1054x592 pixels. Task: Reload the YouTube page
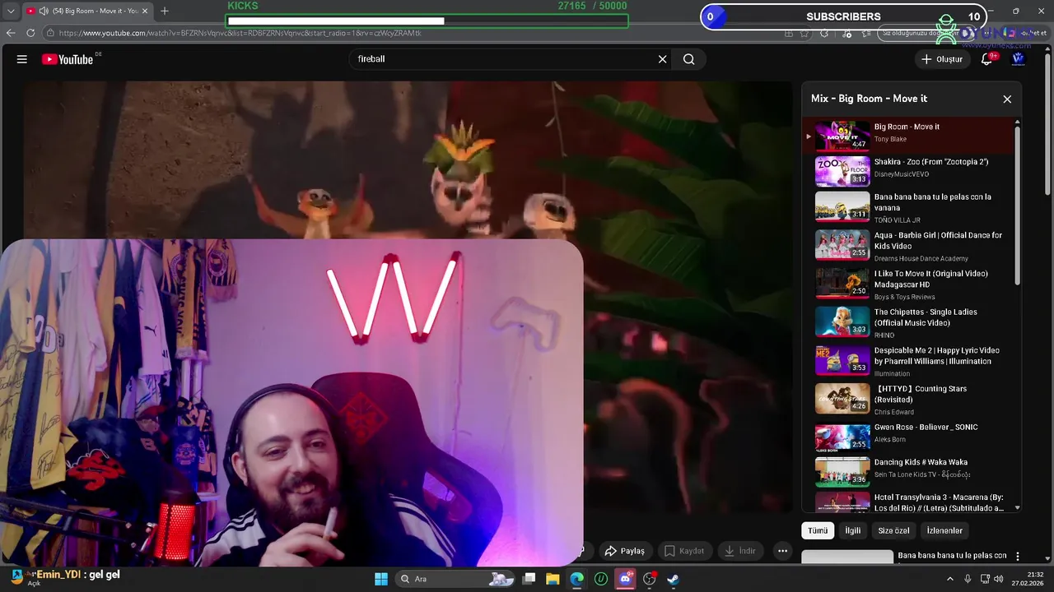30,33
